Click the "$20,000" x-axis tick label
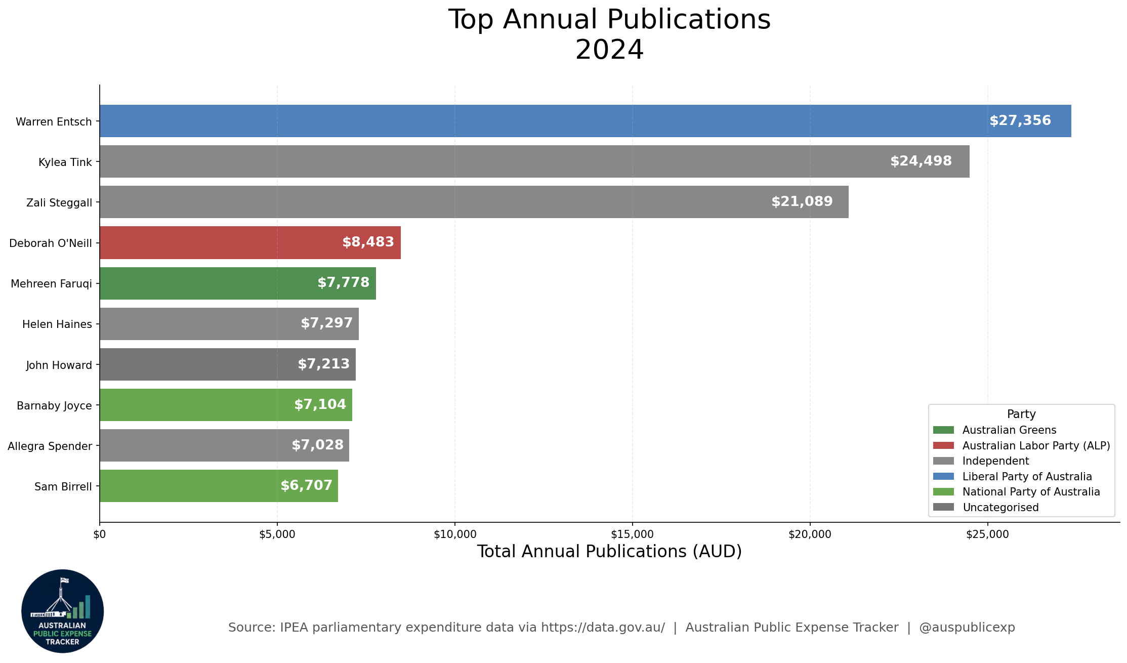Viewport: 1127px width, 663px height. click(810, 535)
